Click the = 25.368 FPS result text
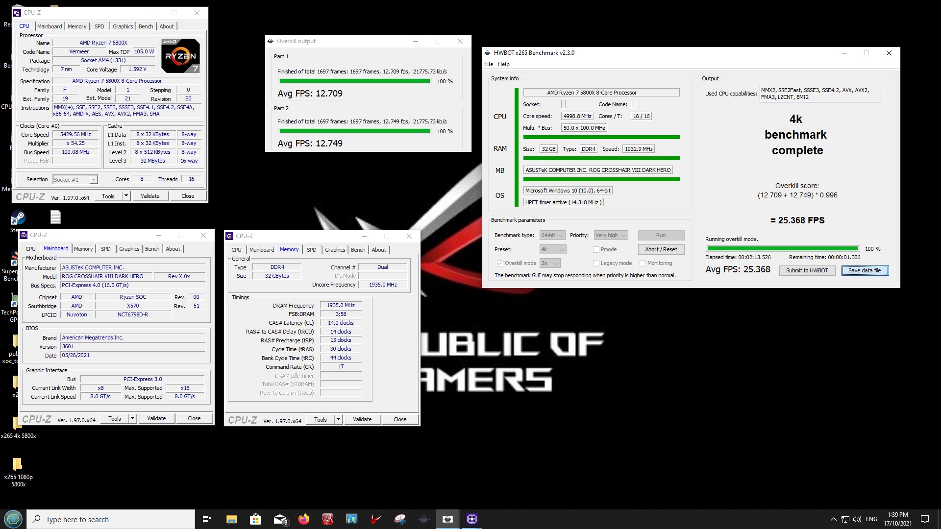The image size is (941, 529). pyautogui.click(x=797, y=220)
